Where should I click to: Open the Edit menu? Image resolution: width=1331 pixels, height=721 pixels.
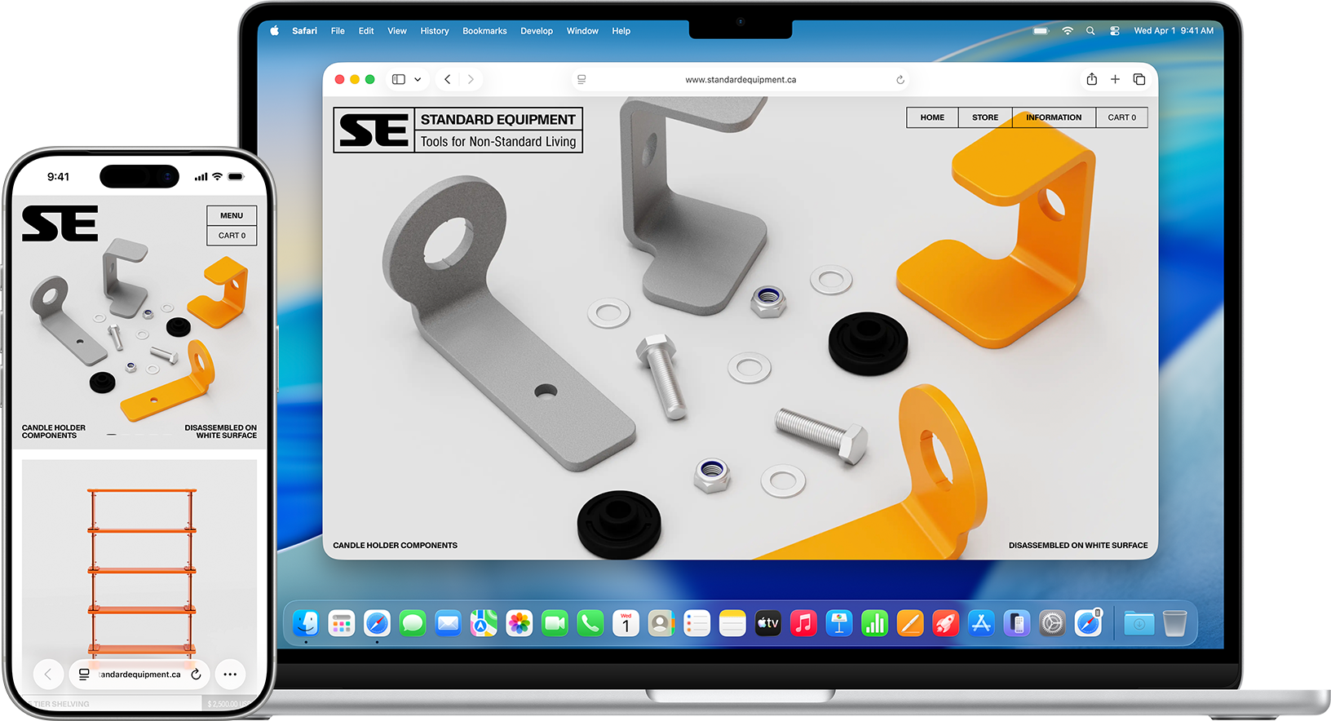tap(366, 31)
